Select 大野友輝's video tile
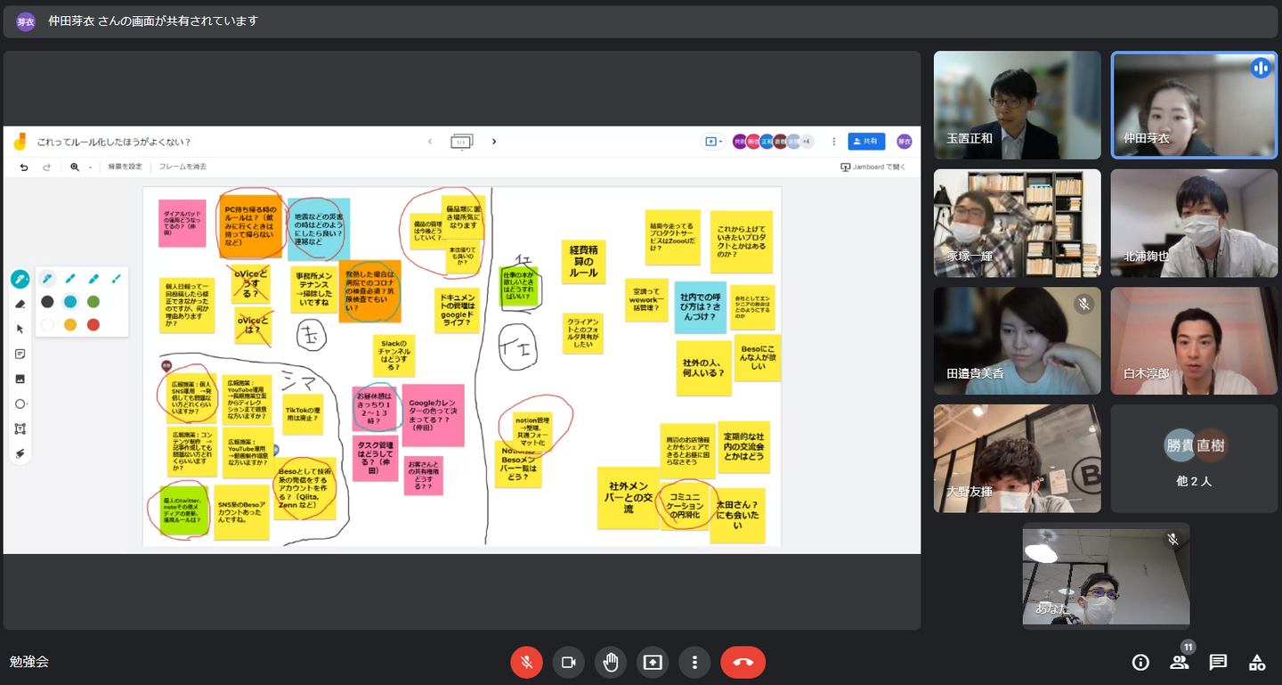This screenshot has width=1282, height=685. point(1018,459)
